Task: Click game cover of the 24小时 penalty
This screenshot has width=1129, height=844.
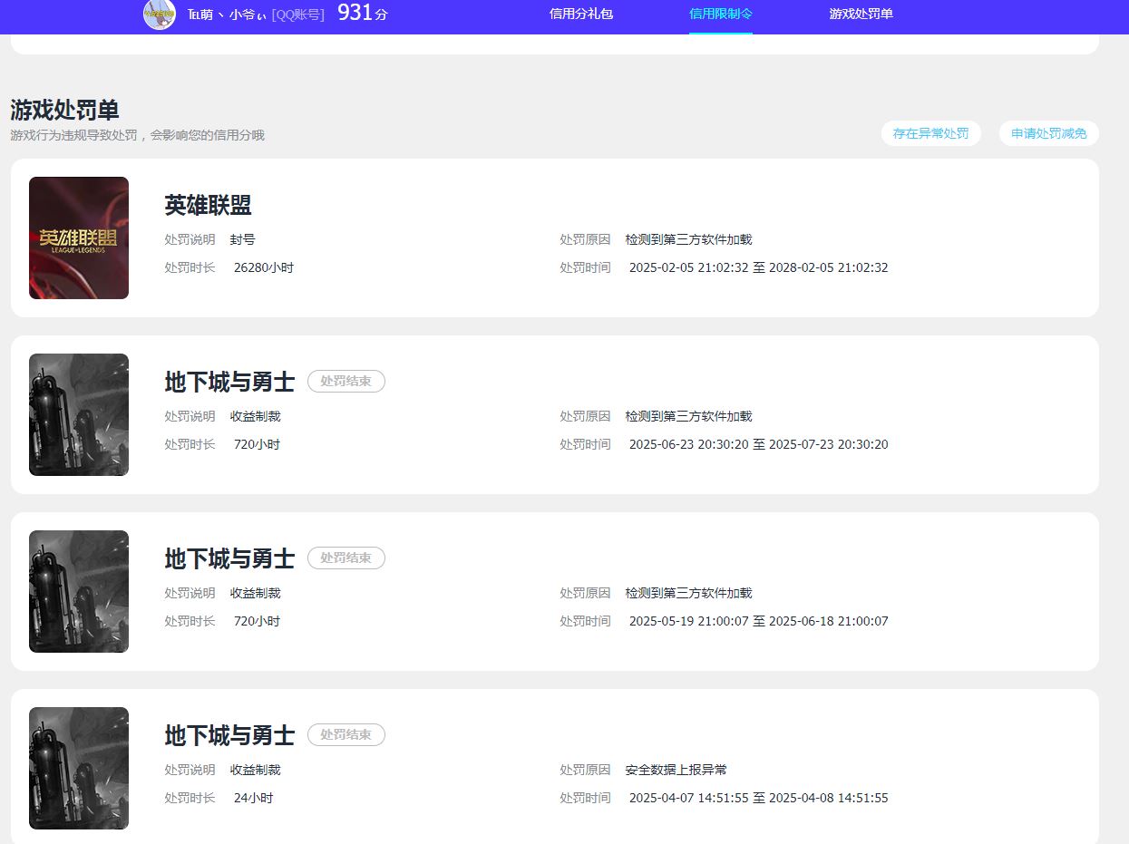Action: pyautogui.click(x=79, y=768)
